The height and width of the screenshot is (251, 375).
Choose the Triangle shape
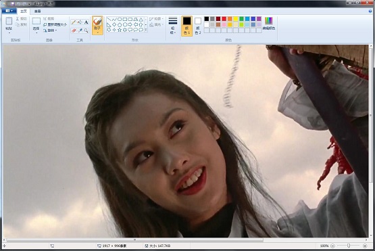(x=141, y=19)
